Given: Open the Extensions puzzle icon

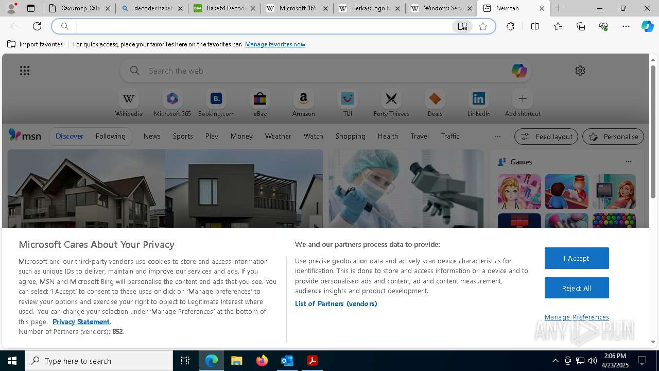Looking at the screenshot, I should coord(510,26).
